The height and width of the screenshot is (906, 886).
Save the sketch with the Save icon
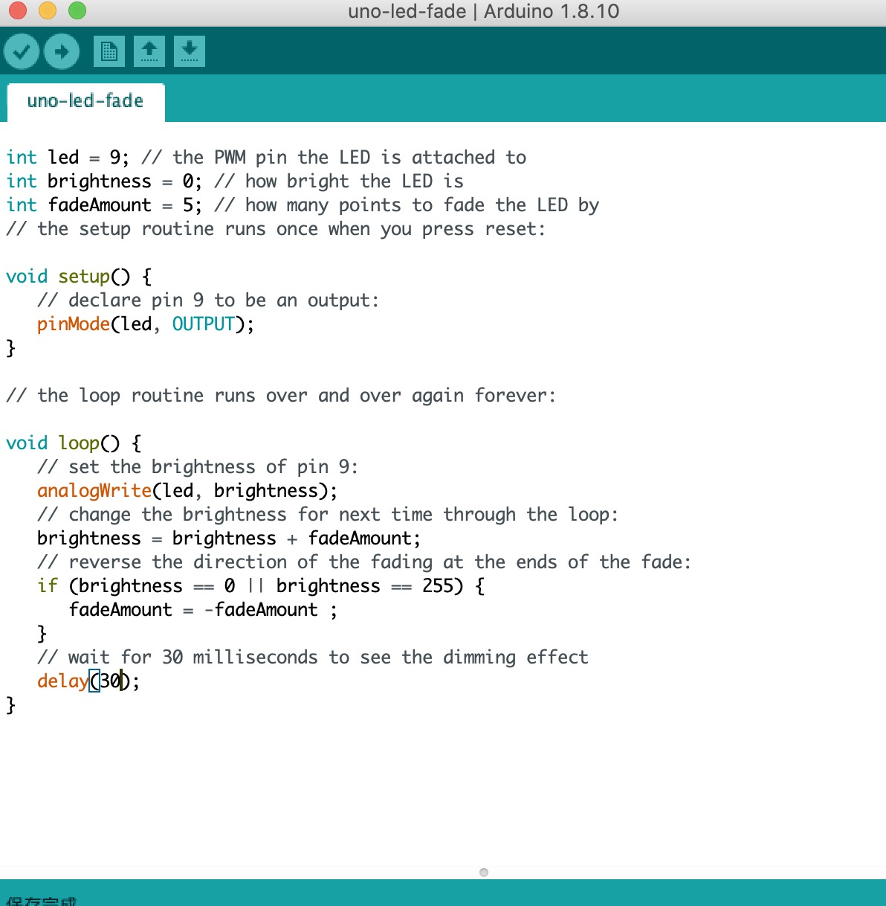[190, 51]
